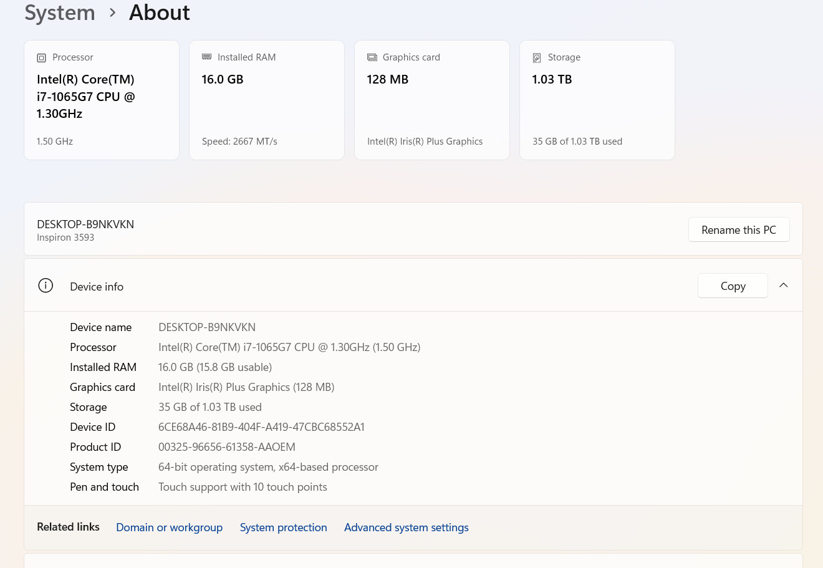Click the Graphics card icon
823x568 pixels.
coord(372,57)
